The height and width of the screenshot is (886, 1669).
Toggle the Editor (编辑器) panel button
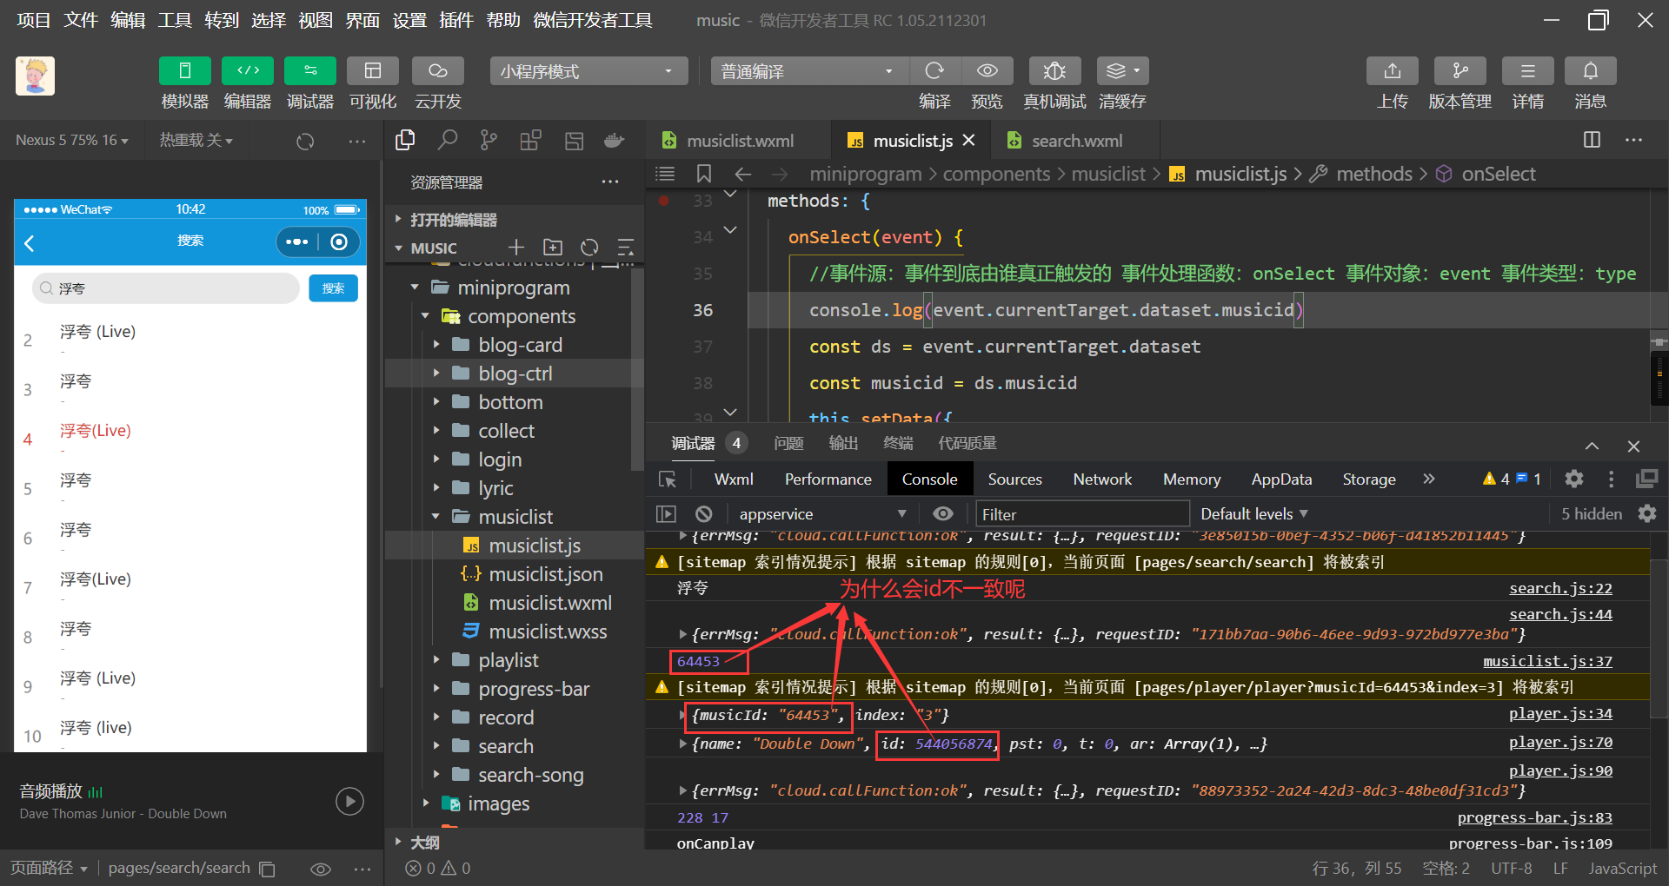(248, 71)
